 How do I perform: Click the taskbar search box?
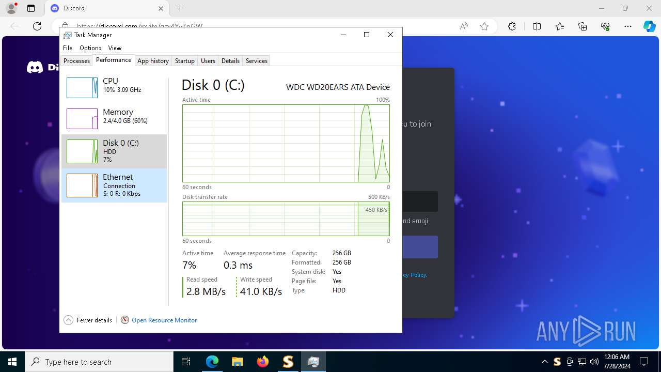[x=99, y=362]
